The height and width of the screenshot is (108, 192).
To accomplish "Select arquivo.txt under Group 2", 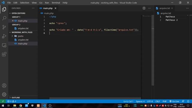I will tap(23, 28).
